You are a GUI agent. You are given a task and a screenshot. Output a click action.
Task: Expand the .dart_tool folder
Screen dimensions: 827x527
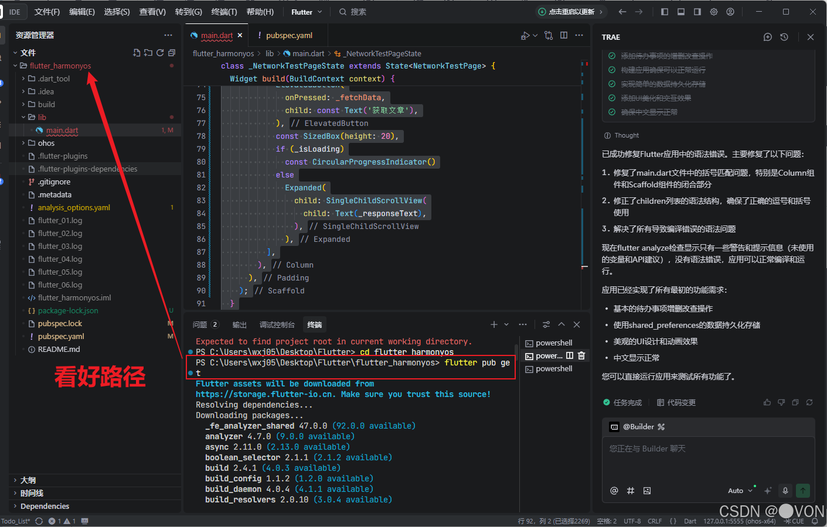tap(23, 78)
